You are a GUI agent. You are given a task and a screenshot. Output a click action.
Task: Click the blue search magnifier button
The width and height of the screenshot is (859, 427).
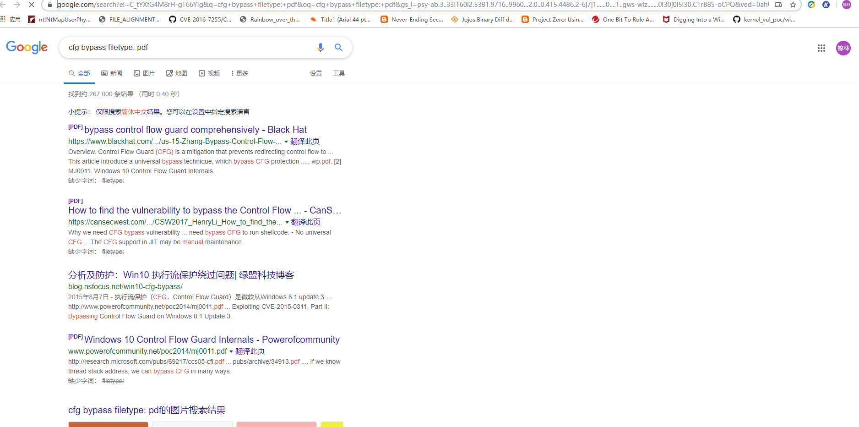[x=338, y=47]
